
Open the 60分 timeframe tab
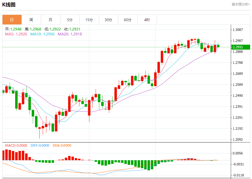click(128, 20)
